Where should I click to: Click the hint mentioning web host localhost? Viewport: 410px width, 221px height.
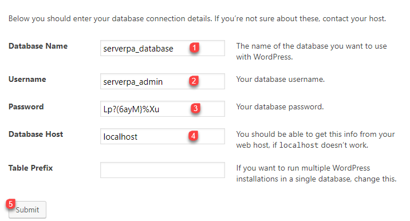click(316, 140)
